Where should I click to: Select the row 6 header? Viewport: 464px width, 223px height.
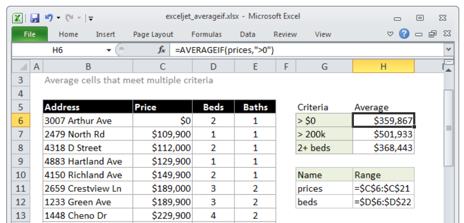21,121
